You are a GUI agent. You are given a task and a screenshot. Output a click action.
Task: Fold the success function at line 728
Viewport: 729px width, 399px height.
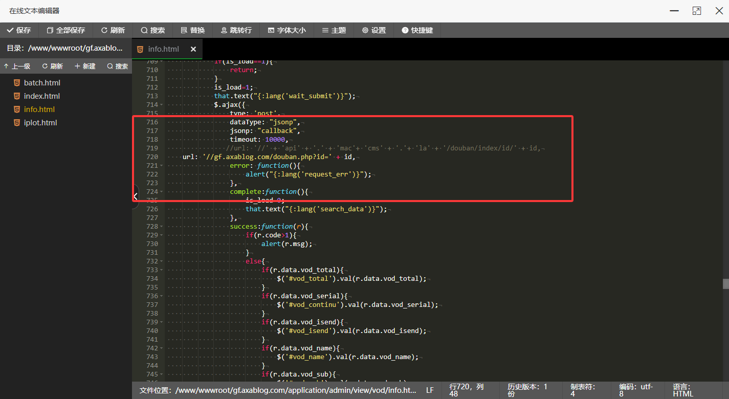163,227
